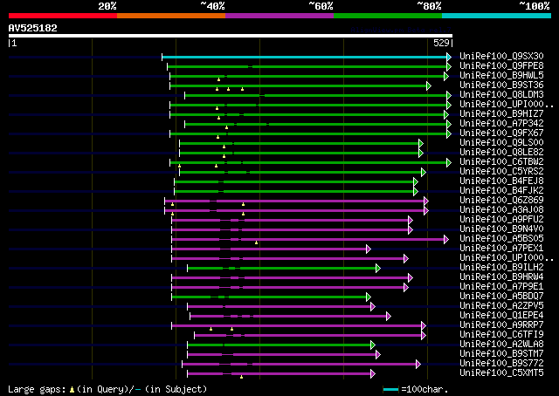Open hit UniRef100_A3AJ08

pos(501,209)
